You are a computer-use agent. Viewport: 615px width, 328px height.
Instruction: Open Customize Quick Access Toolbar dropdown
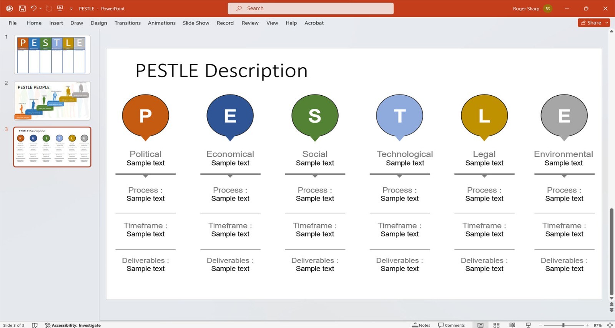point(71,8)
